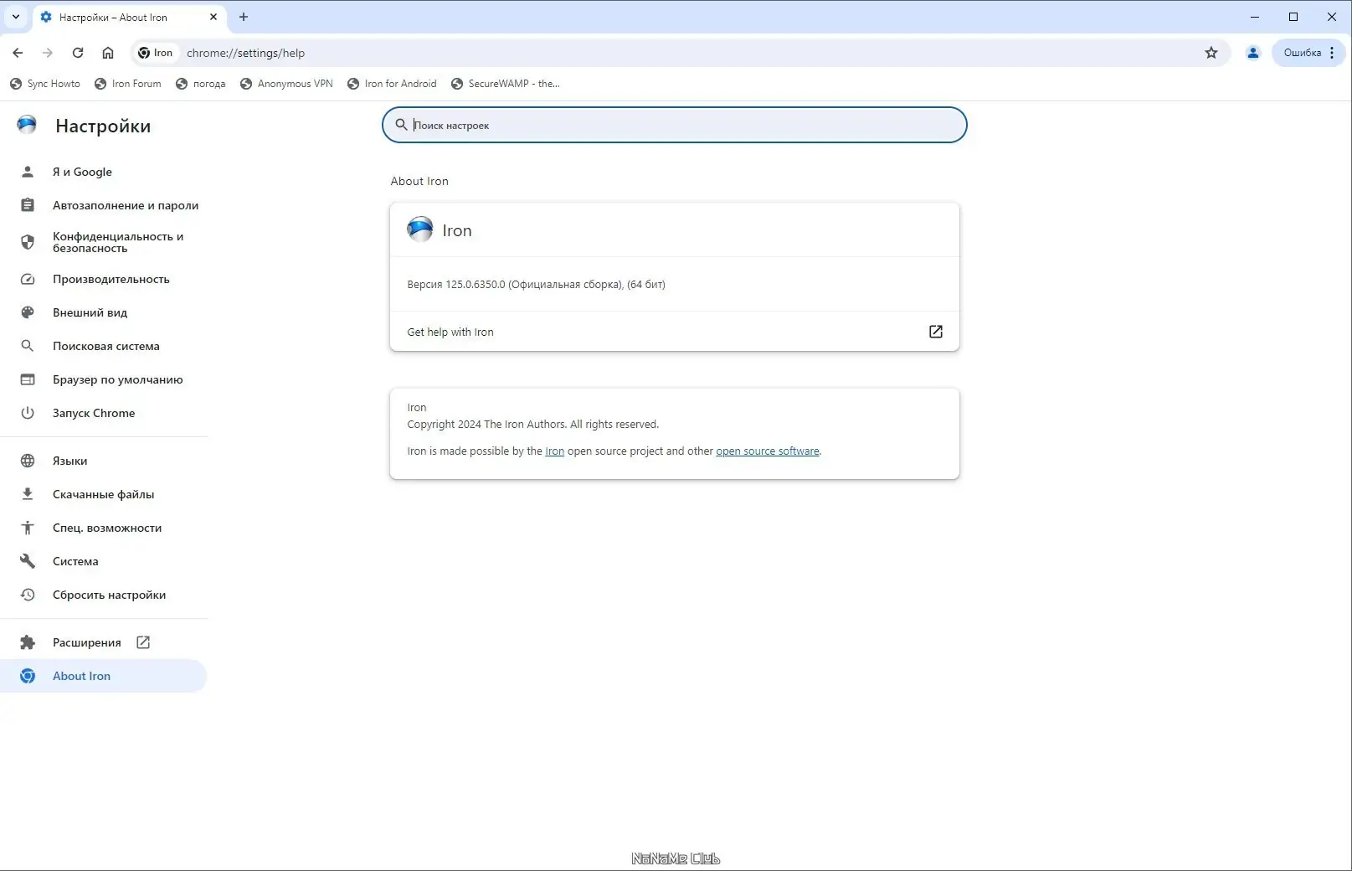This screenshot has width=1352, height=871.
Task: Click the shield icon for Конфиденциальность
Action: click(28, 242)
